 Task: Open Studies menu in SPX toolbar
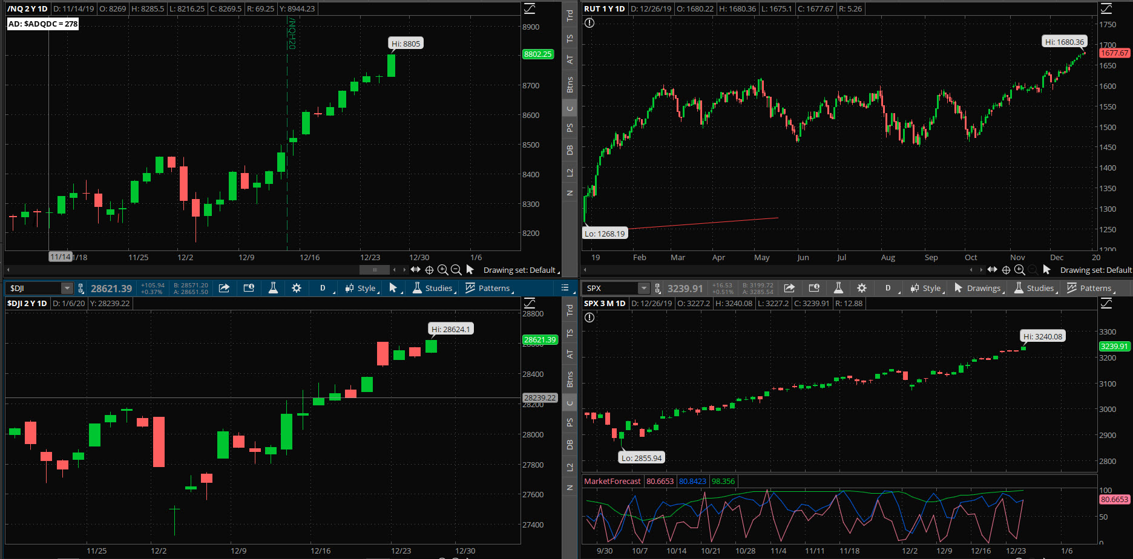pyautogui.click(x=1035, y=288)
